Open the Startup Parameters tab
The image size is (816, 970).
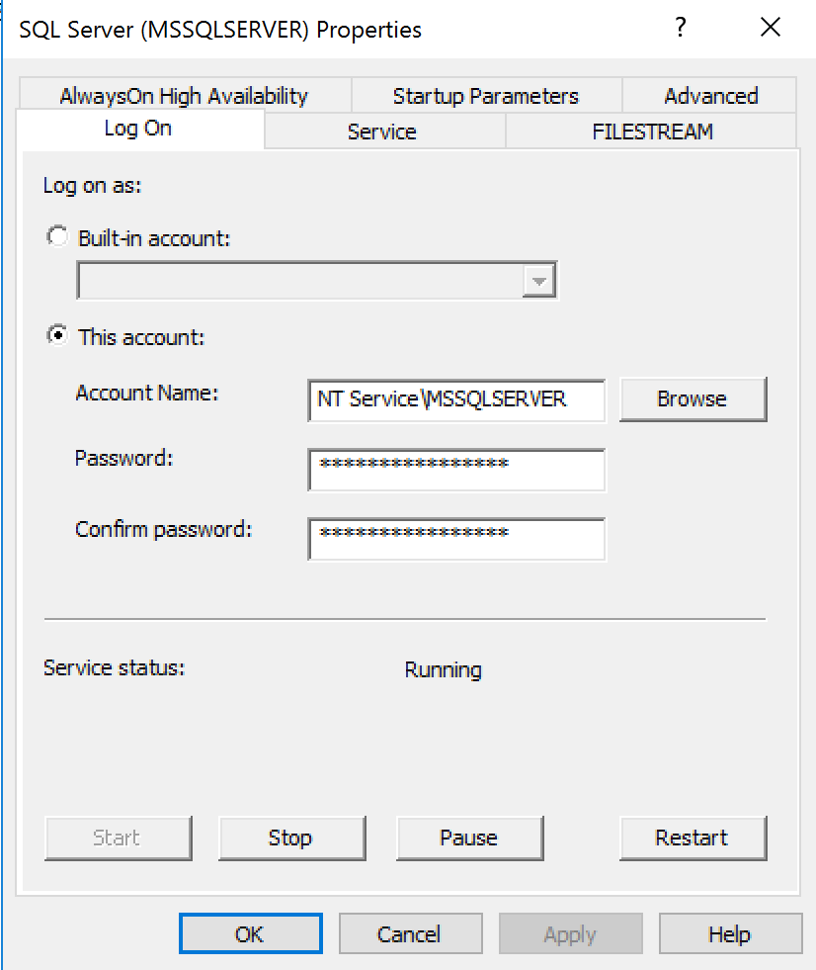coord(485,96)
